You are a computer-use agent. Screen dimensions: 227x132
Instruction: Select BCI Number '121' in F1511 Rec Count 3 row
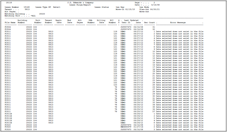pyautogui.click(x=115, y=36)
